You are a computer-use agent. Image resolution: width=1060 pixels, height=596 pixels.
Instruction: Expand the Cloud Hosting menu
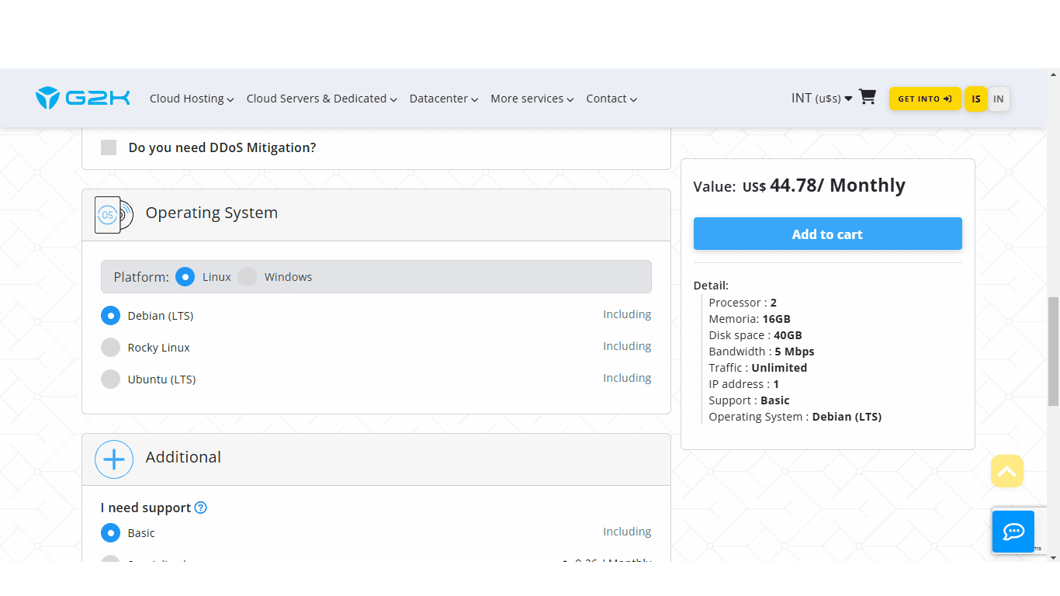pos(192,99)
